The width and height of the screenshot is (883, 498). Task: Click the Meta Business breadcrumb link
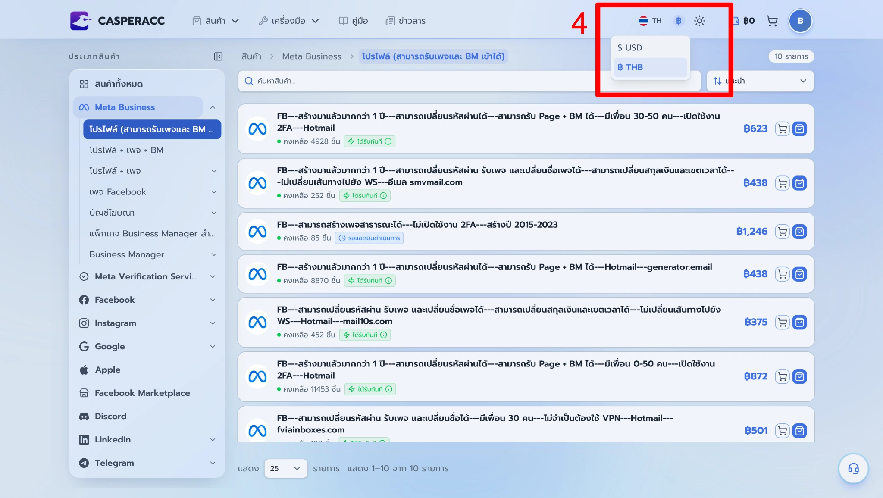pyautogui.click(x=311, y=56)
